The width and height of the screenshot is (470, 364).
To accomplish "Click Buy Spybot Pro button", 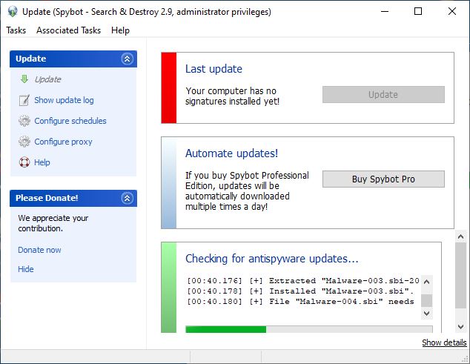I will pyautogui.click(x=383, y=179).
